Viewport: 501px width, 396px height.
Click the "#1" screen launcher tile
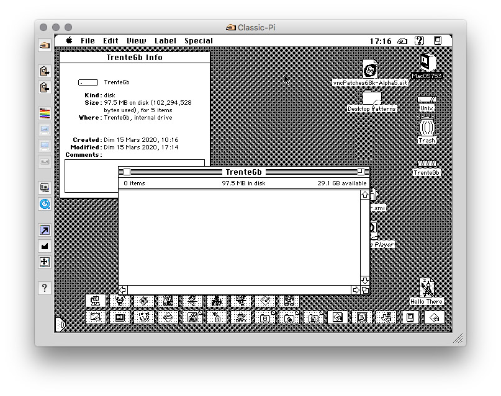(119, 317)
